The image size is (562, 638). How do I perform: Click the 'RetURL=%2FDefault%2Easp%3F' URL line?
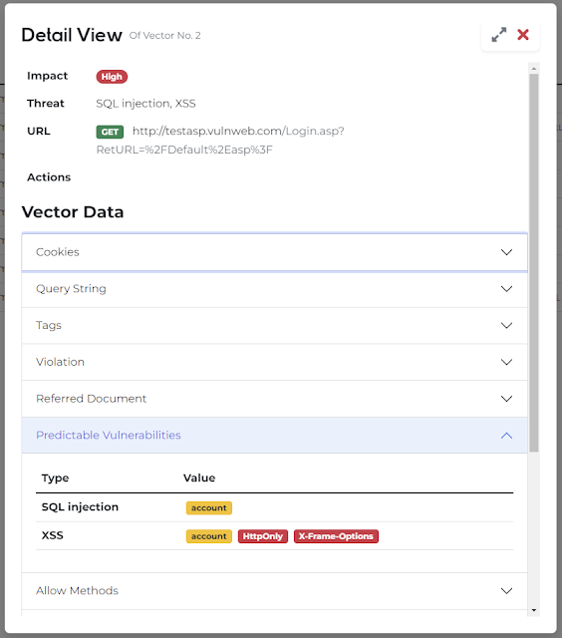[x=184, y=151]
